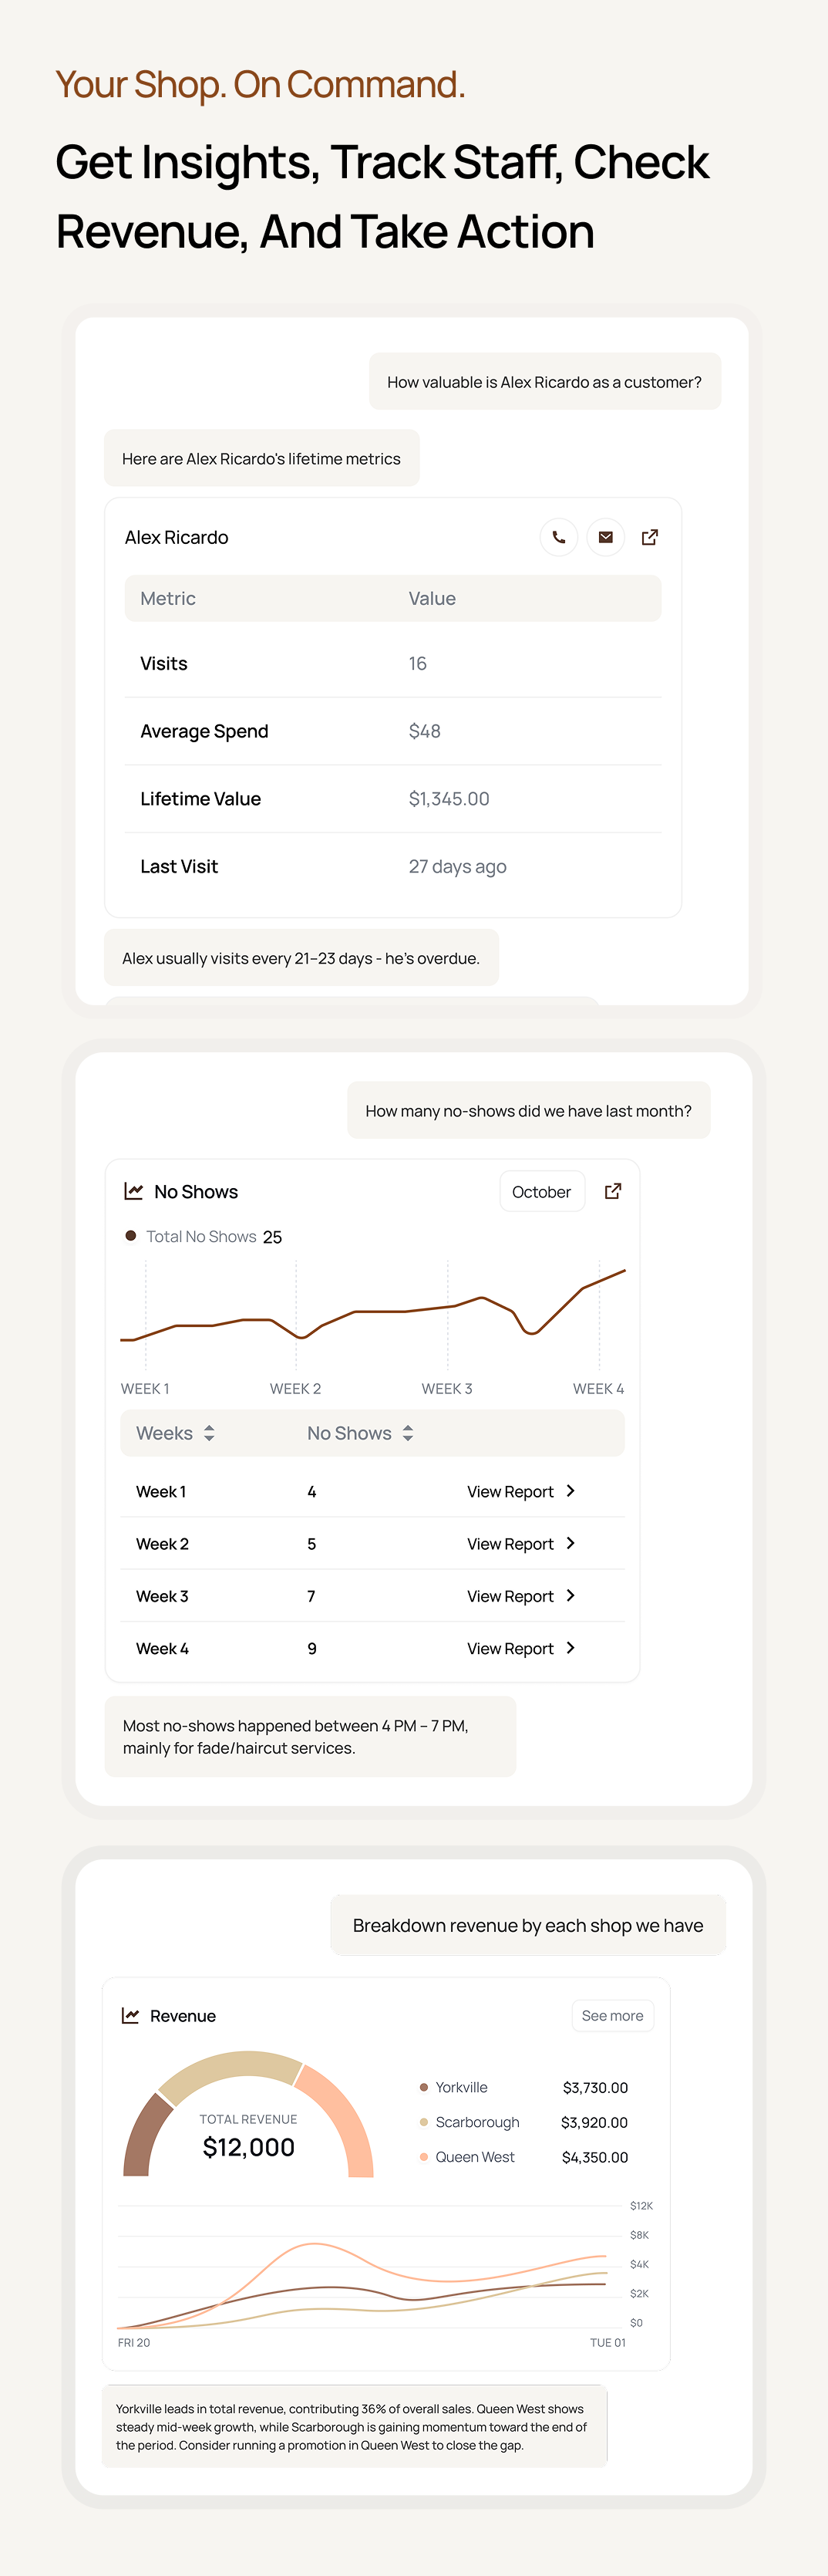The height and width of the screenshot is (2576, 828).
Task: Open No Shows report via external link icon
Action: tap(612, 1191)
